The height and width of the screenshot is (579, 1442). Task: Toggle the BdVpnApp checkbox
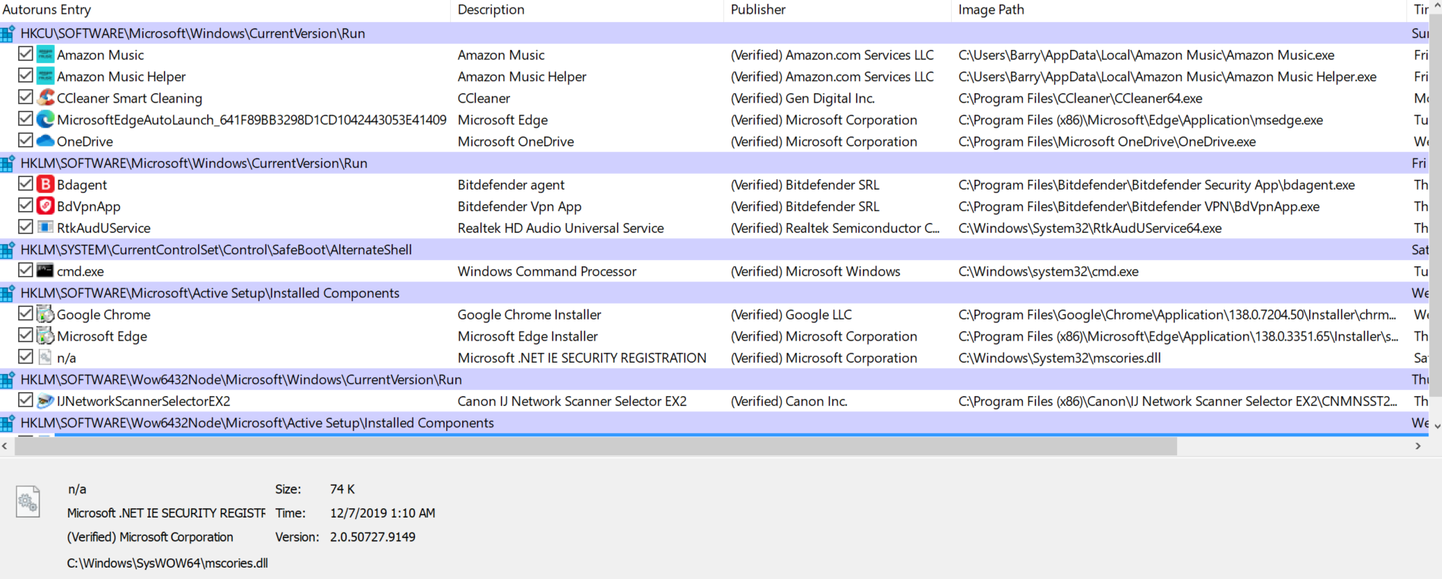coord(26,206)
